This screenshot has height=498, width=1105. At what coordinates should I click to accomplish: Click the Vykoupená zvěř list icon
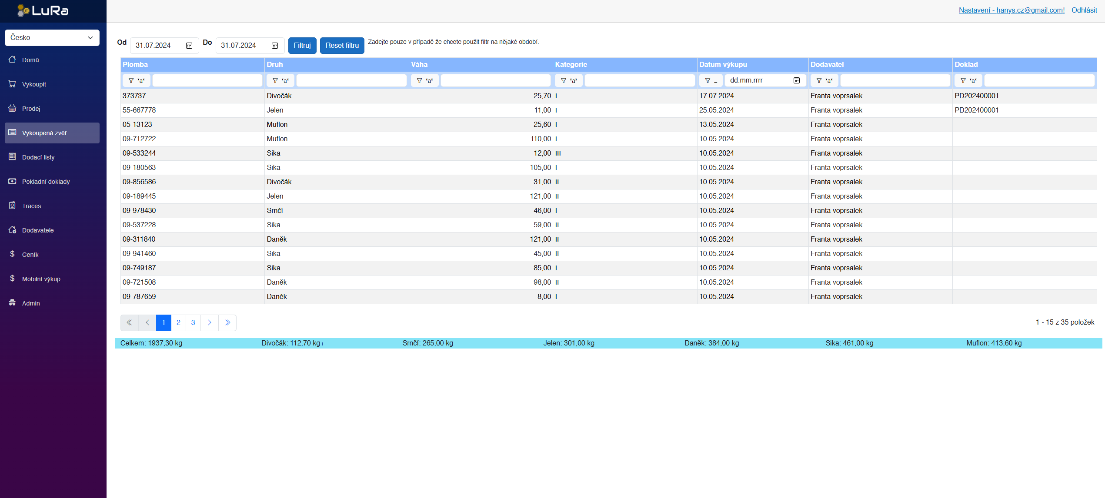[x=12, y=133]
